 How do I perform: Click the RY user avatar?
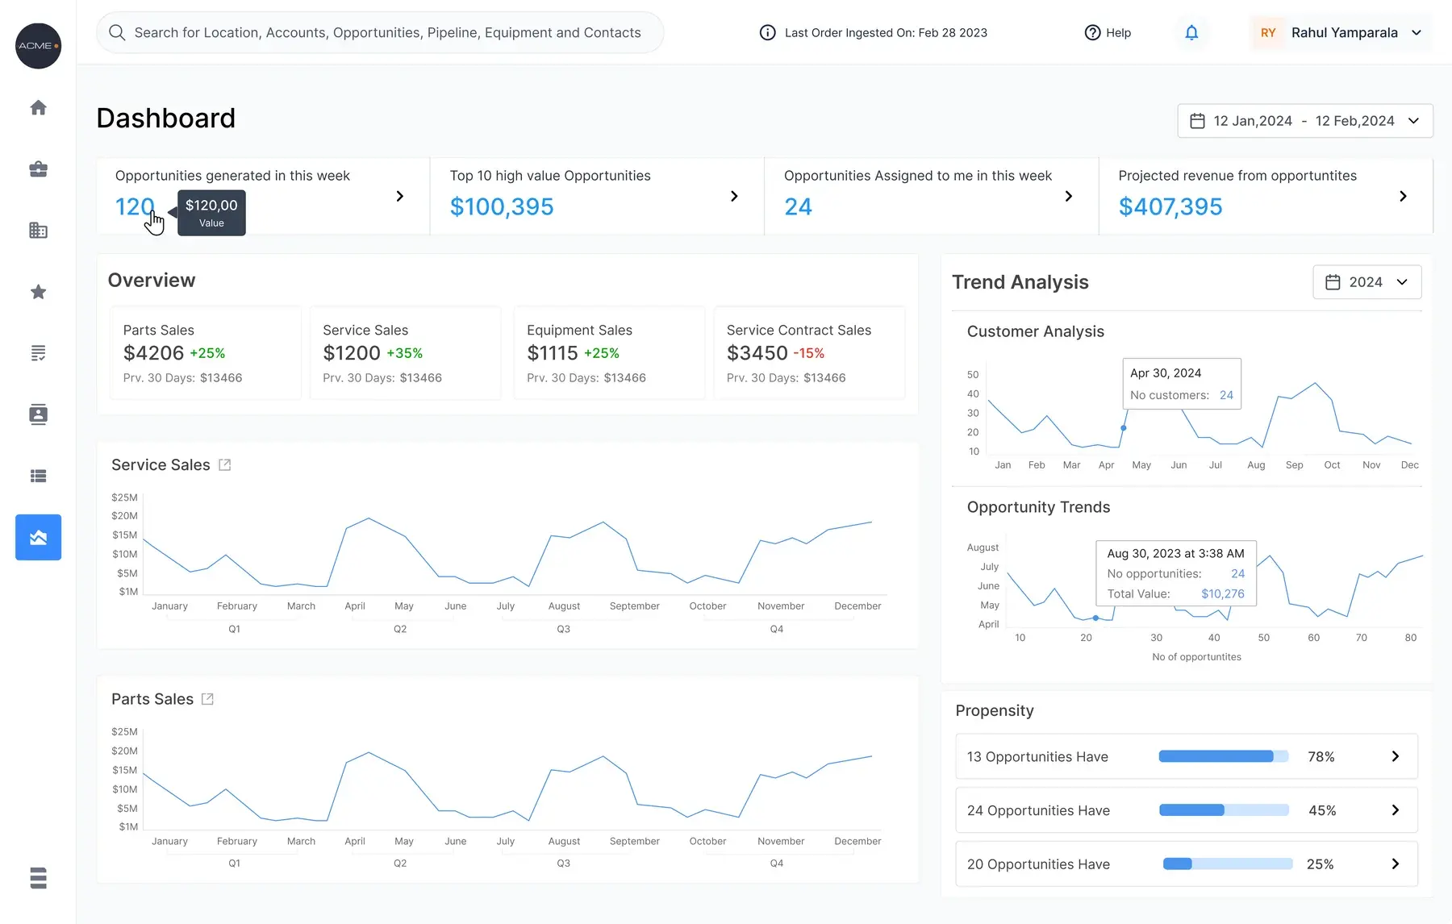point(1268,32)
